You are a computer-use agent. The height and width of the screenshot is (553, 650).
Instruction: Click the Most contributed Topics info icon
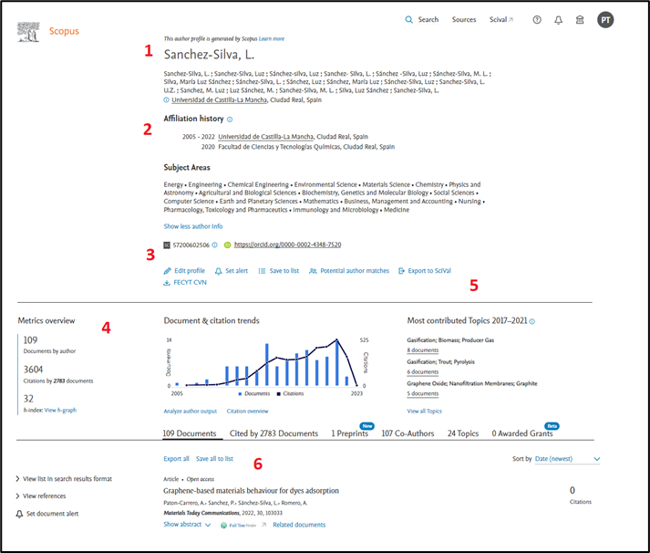point(532,321)
